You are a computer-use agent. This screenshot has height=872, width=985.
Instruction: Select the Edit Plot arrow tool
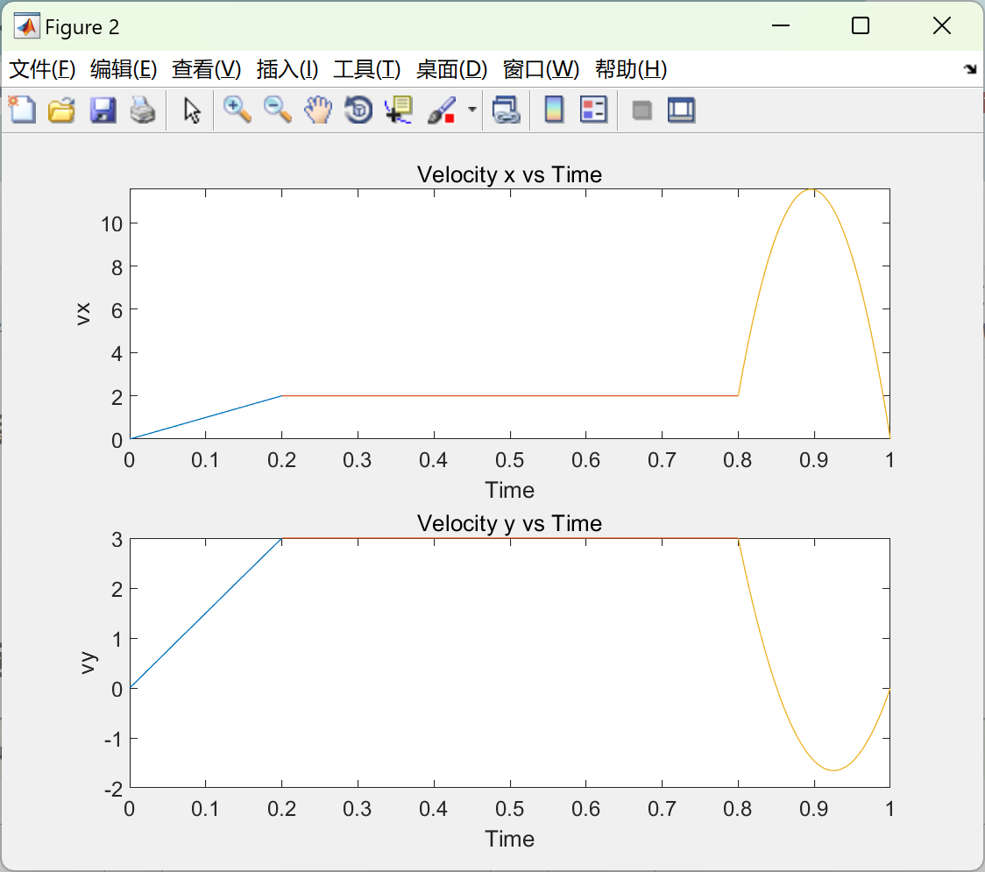192,110
